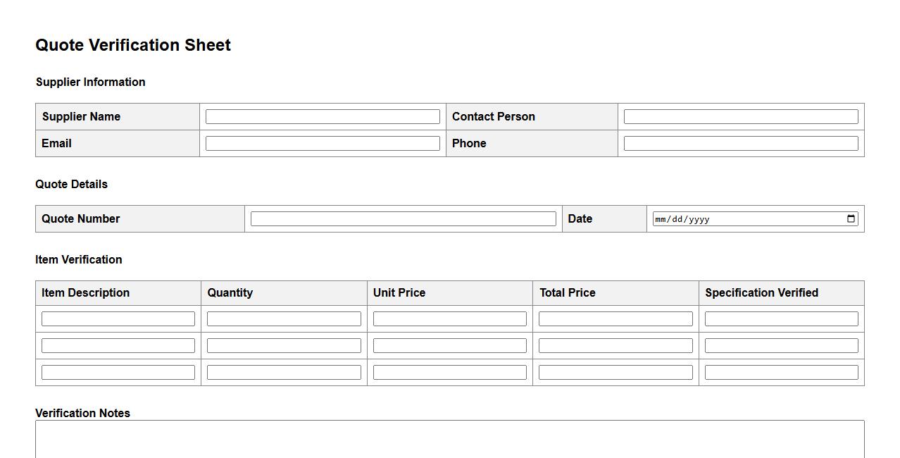Viewport: 900px width, 458px height.
Task: Select first row Unit Price field
Action: [x=450, y=319]
